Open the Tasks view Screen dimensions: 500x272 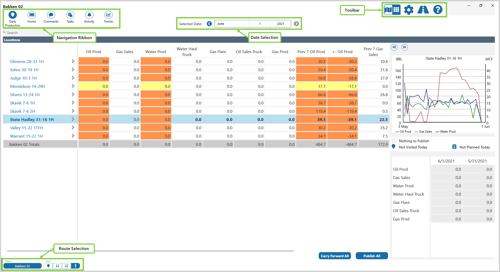tap(70, 17)
